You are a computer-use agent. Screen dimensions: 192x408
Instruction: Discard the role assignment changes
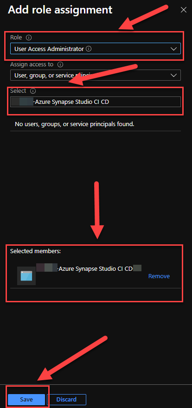pyautogui.click(x=66, y=399)
